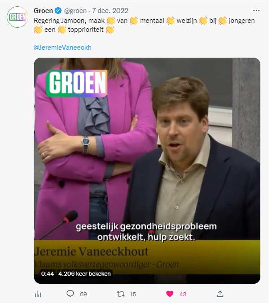
Task: Open the three-dots more options menu
Action: click(256, 11)
